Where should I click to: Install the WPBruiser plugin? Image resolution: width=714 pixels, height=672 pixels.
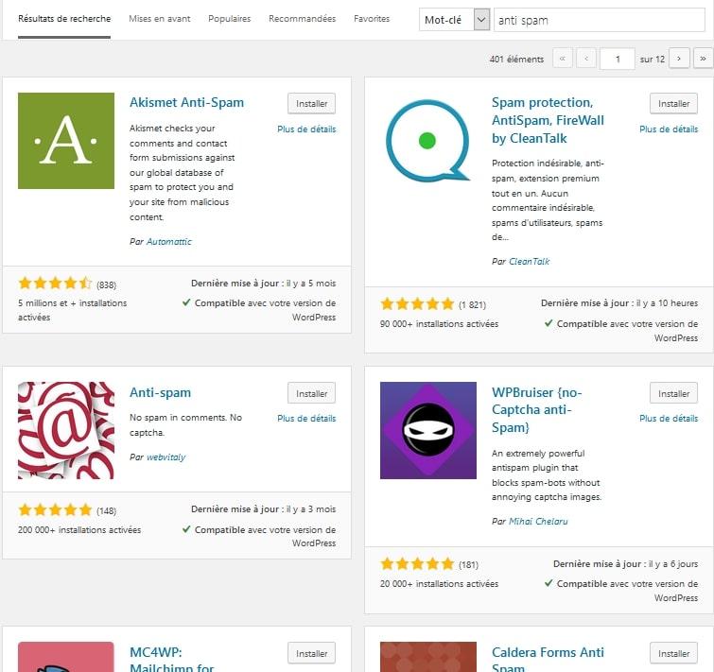coord(673,393)
